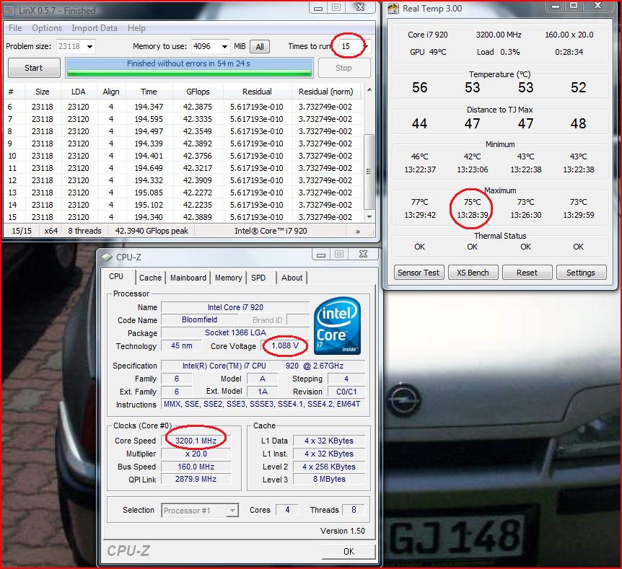
Task: Click the Code Name Bloomfield field
Action: pyautogui.click(x=200, y=319)
